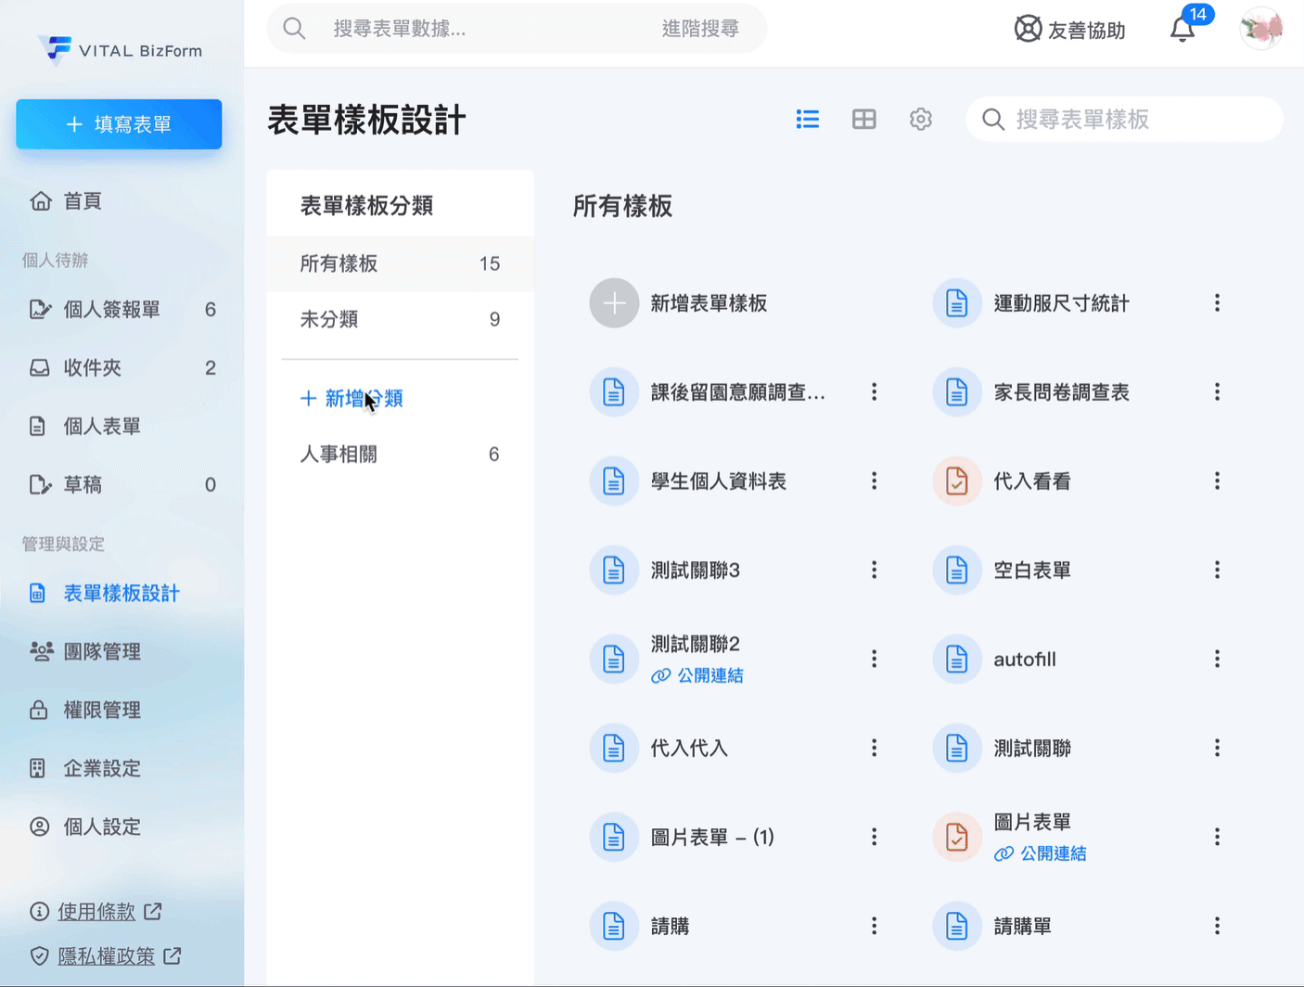Click the plus icon for 新增表單樣板

pyautogui.click(x=614, y=303)
